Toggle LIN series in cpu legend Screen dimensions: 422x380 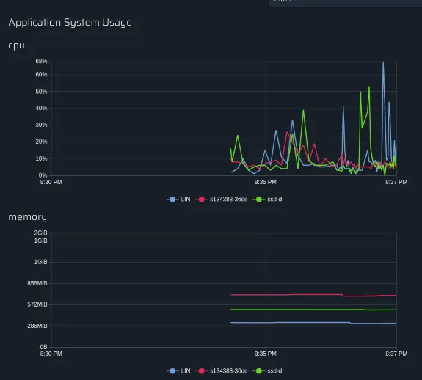click(x=178, y=200)
